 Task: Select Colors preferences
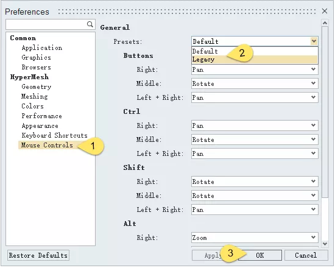pos(32,106)
